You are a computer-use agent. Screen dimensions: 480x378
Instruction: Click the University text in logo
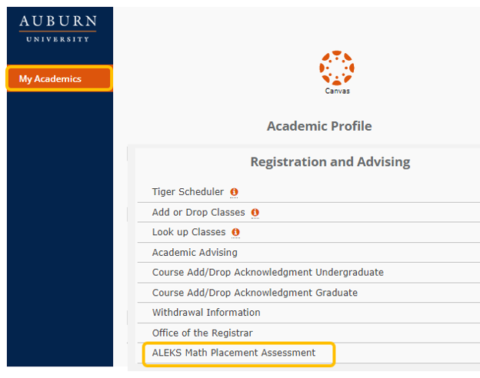[x=58, y=38]
